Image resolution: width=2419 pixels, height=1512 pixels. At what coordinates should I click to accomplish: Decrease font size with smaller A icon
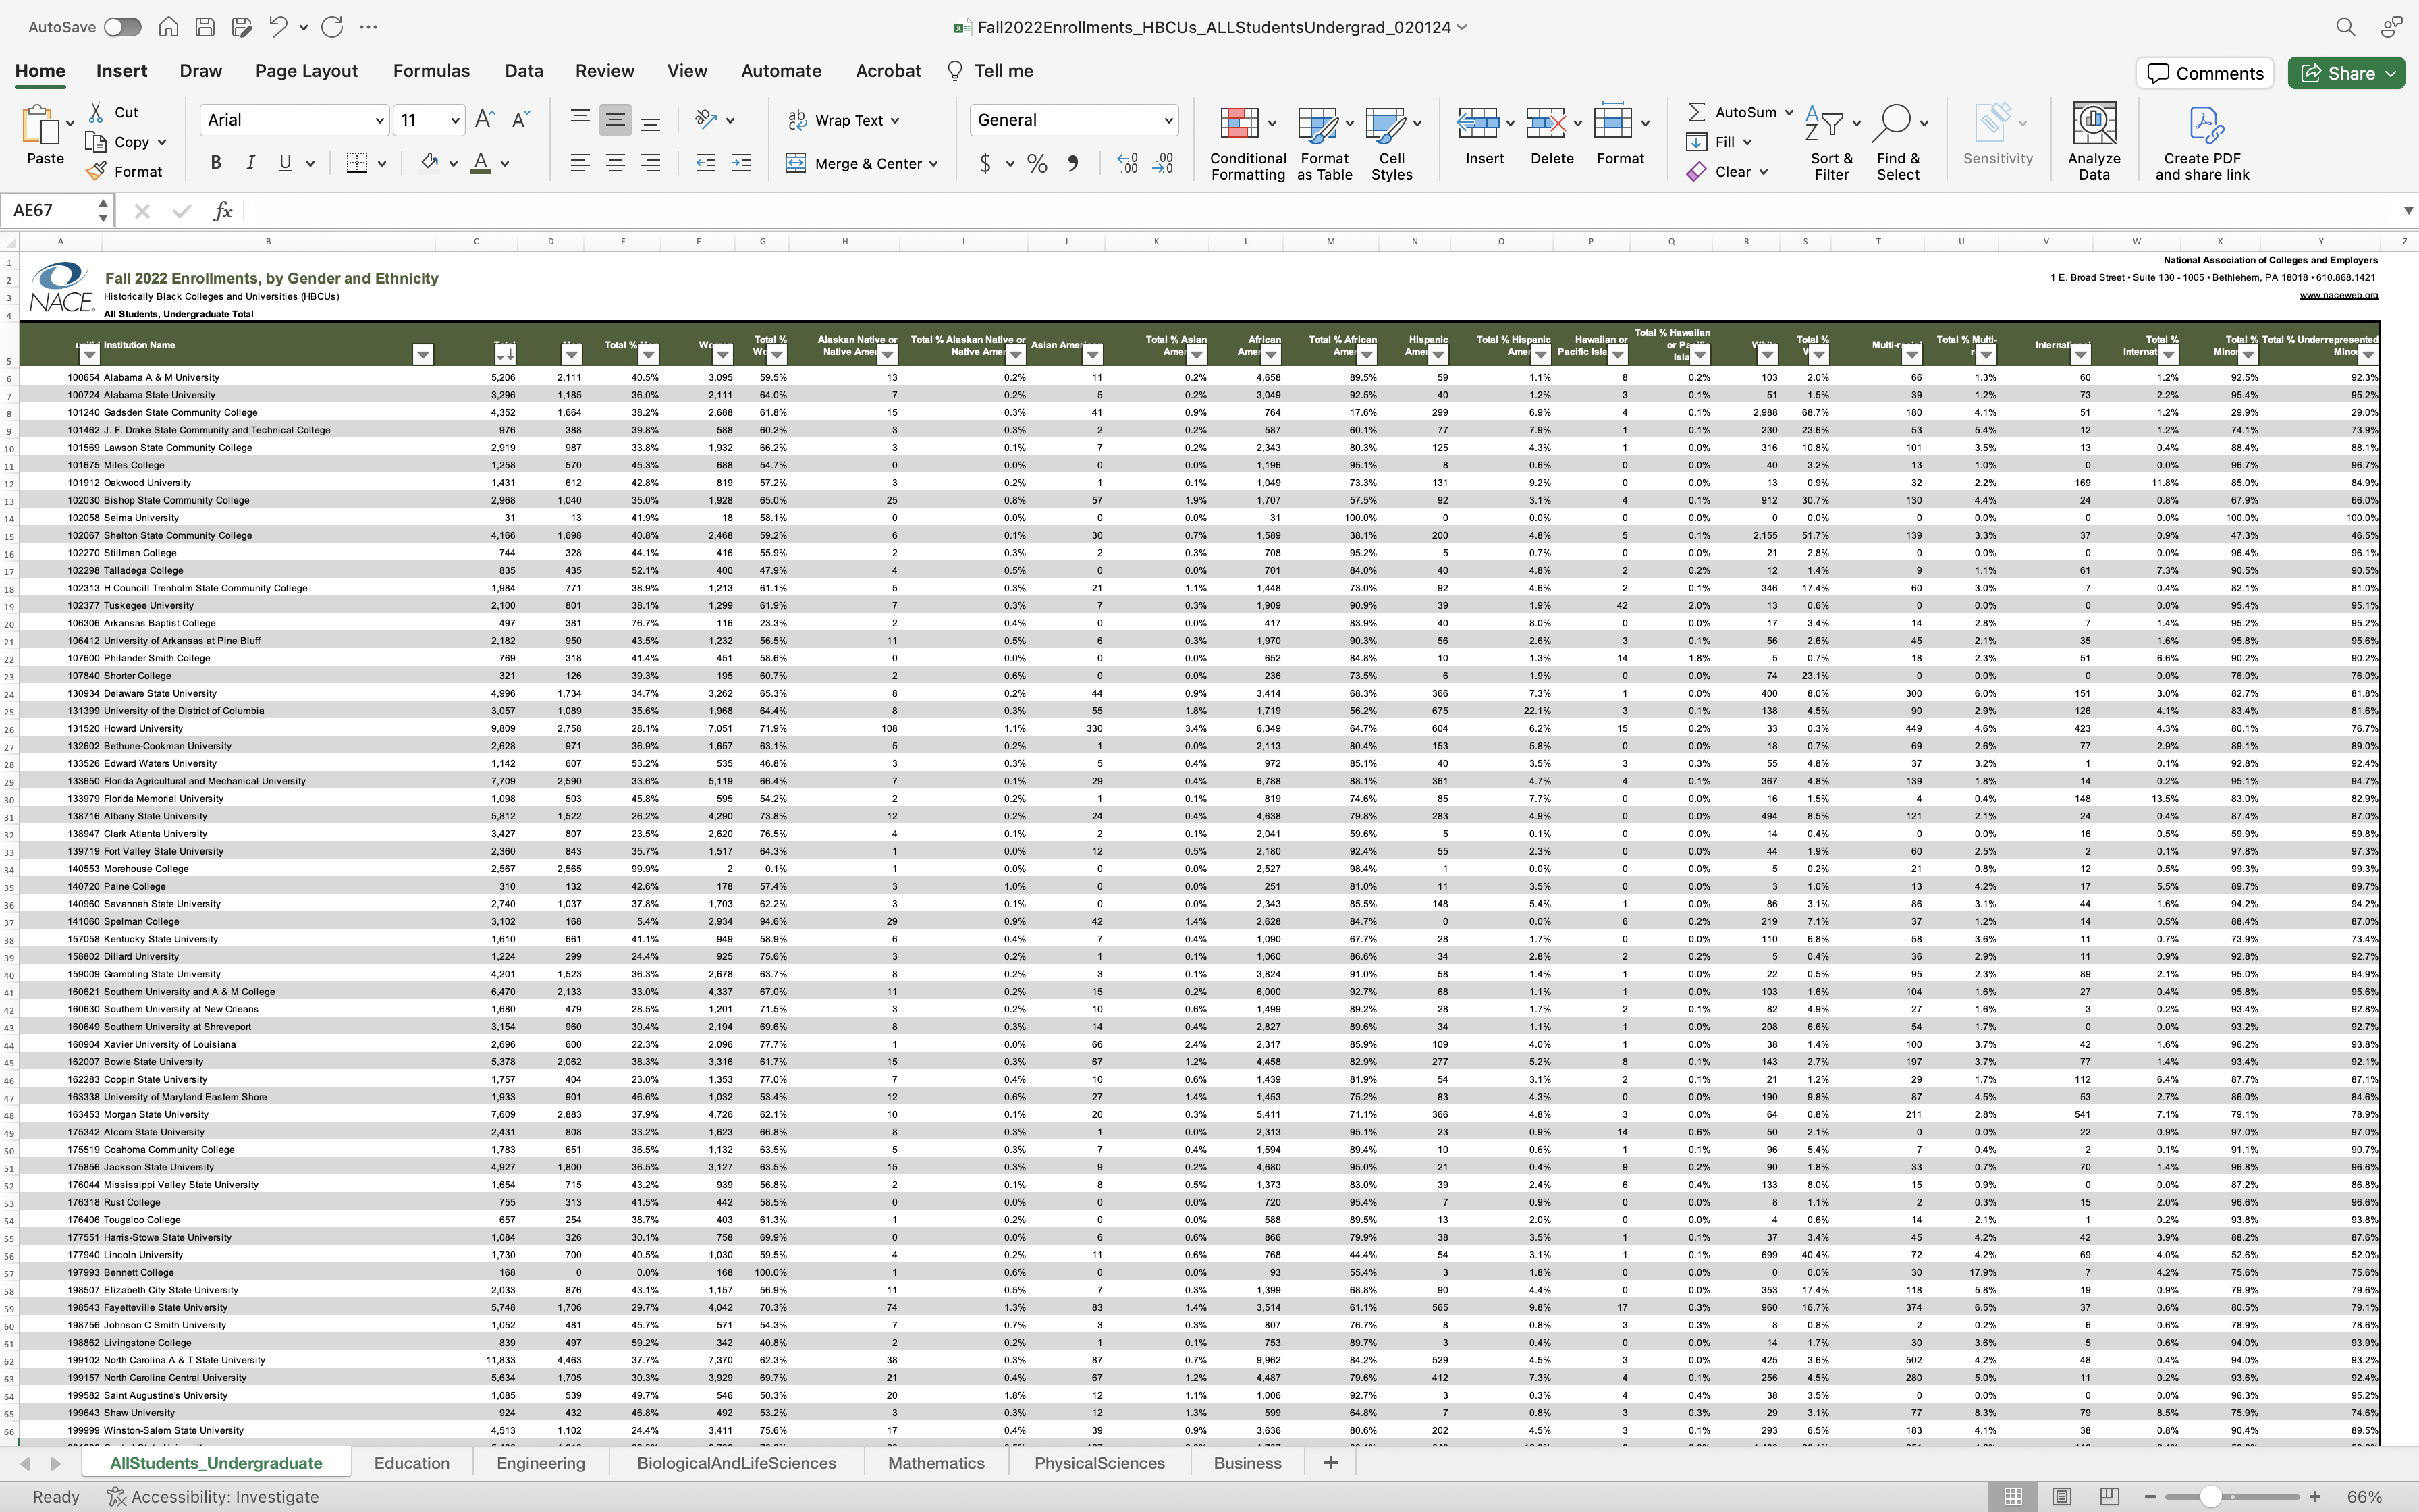[x=520, y=120]
